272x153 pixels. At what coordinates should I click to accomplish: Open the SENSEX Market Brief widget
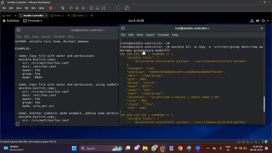(14, 148)
